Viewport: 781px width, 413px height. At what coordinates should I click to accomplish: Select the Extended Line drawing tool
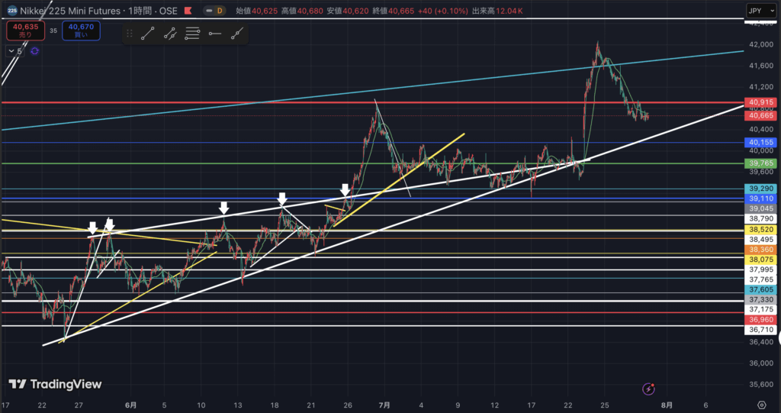click(x=237, y=34)
